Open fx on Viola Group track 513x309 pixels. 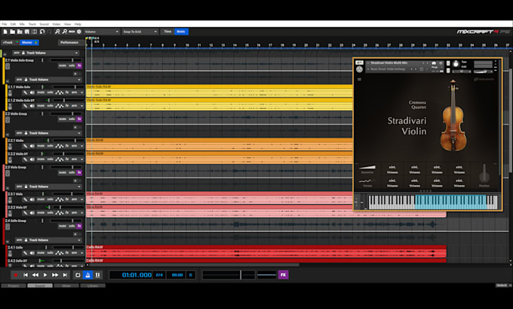pyautogui.click(x=79, y=172)
